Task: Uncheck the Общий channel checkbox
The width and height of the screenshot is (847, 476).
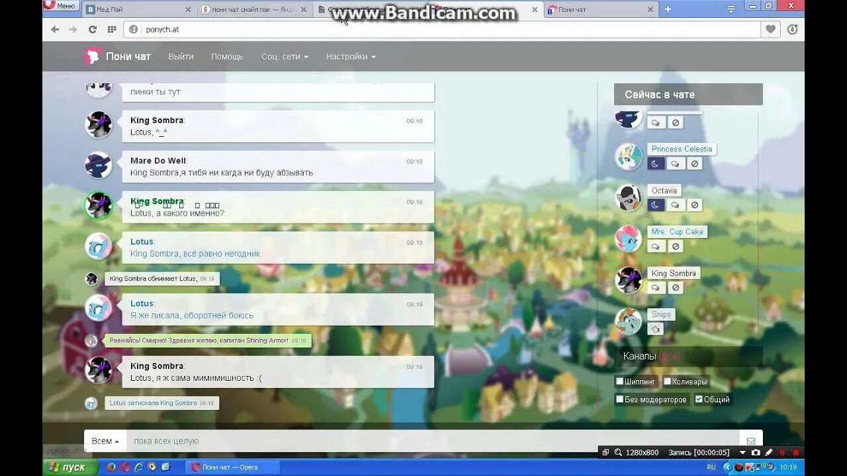Action: coord(699,399)
